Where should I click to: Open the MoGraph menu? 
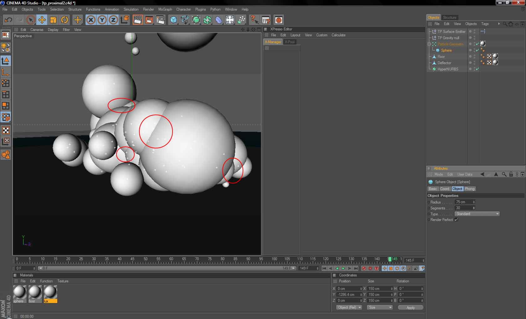(165, 9)
